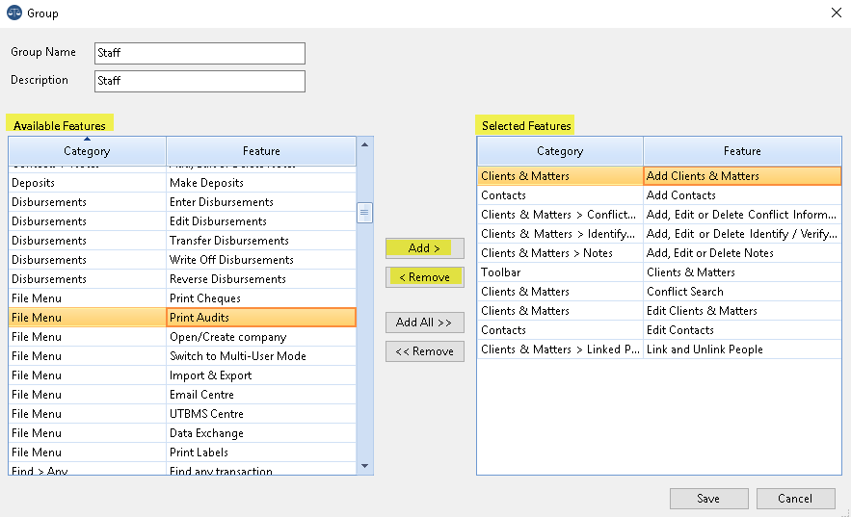Select the Edit Contacts selected feature
This screenshot has height=517, width=851.
(659, 330)
